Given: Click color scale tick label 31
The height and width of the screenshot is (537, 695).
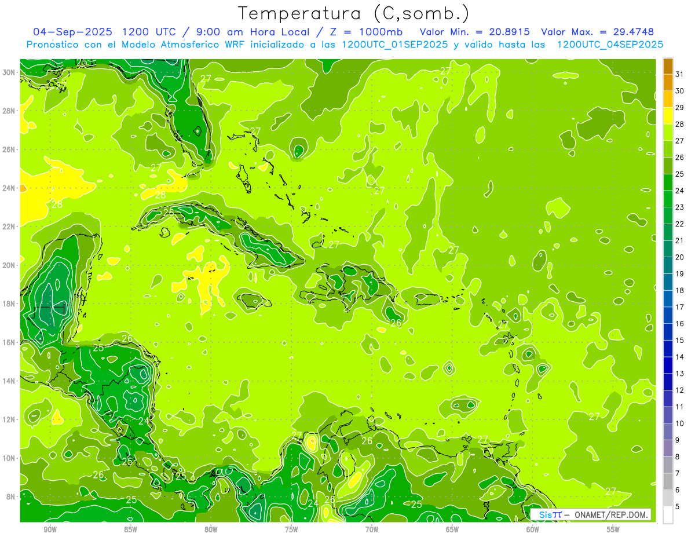Looking at the screenshot, I should coord(680,74).
